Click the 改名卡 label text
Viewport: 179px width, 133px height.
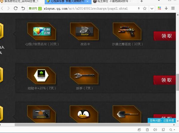click(85, 44)
